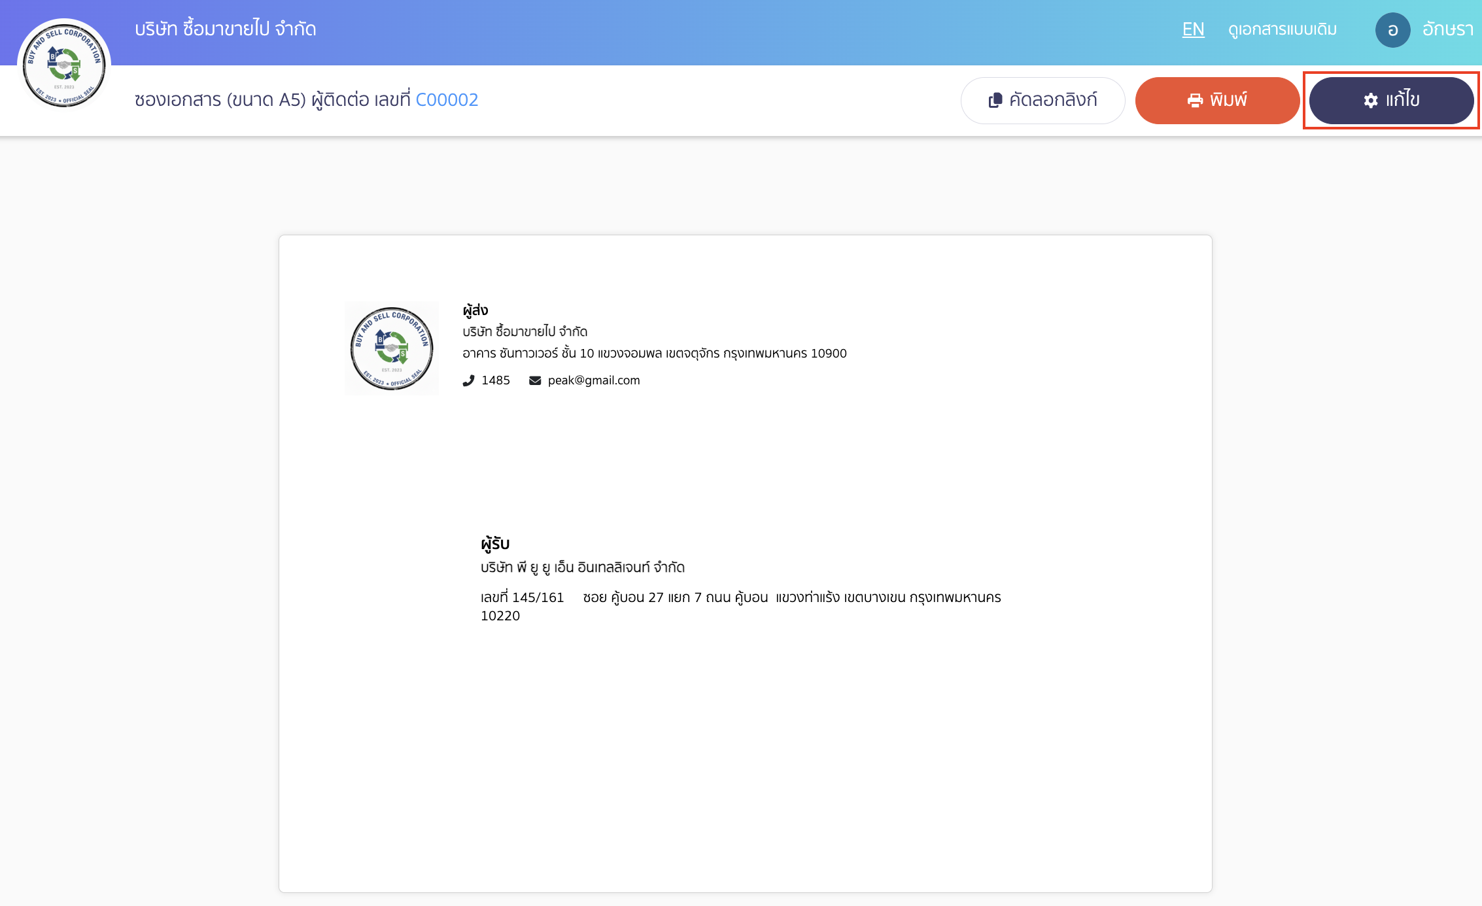Click the ผู้รับ recipient heading
The width and height of the screenshot is (1482, 906).
click(494, 543)
